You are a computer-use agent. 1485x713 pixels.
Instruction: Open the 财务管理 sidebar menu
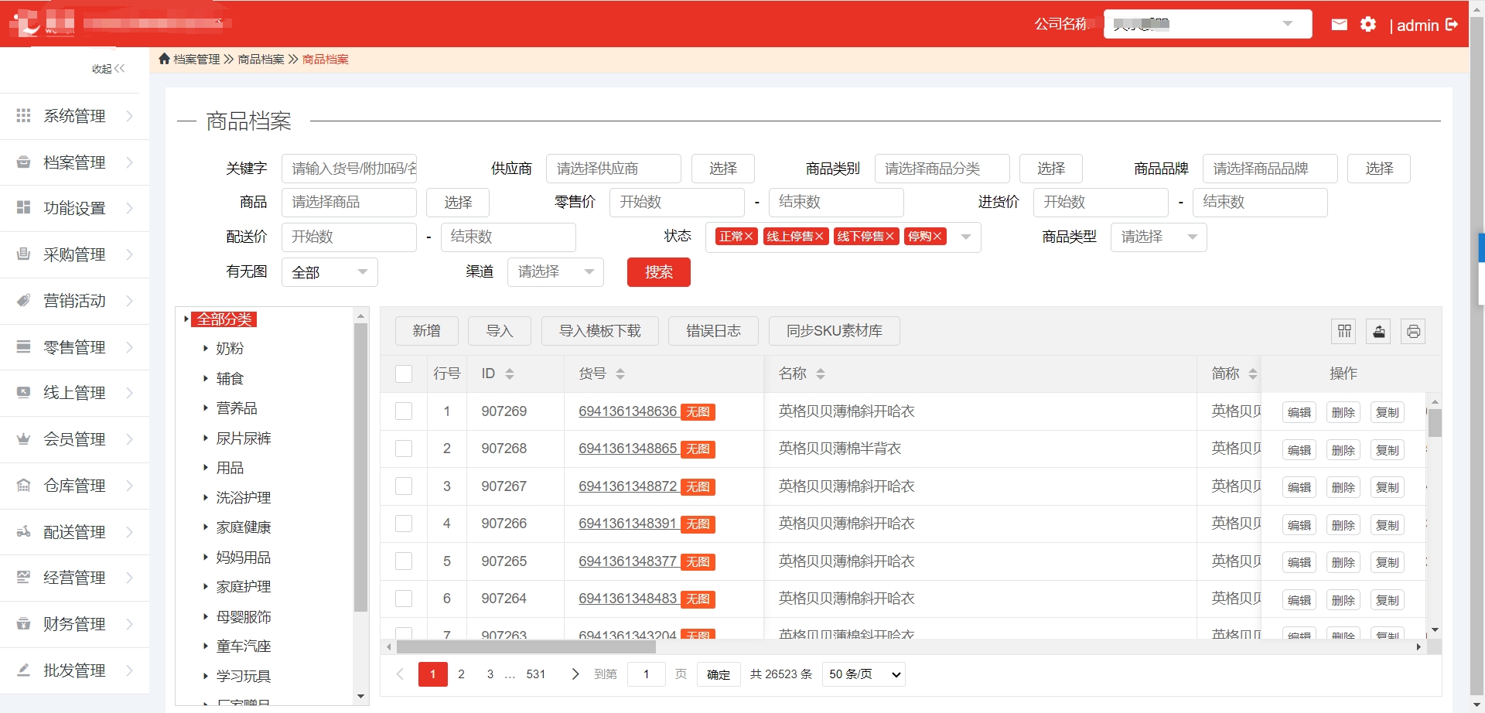(x=74, y=624)
